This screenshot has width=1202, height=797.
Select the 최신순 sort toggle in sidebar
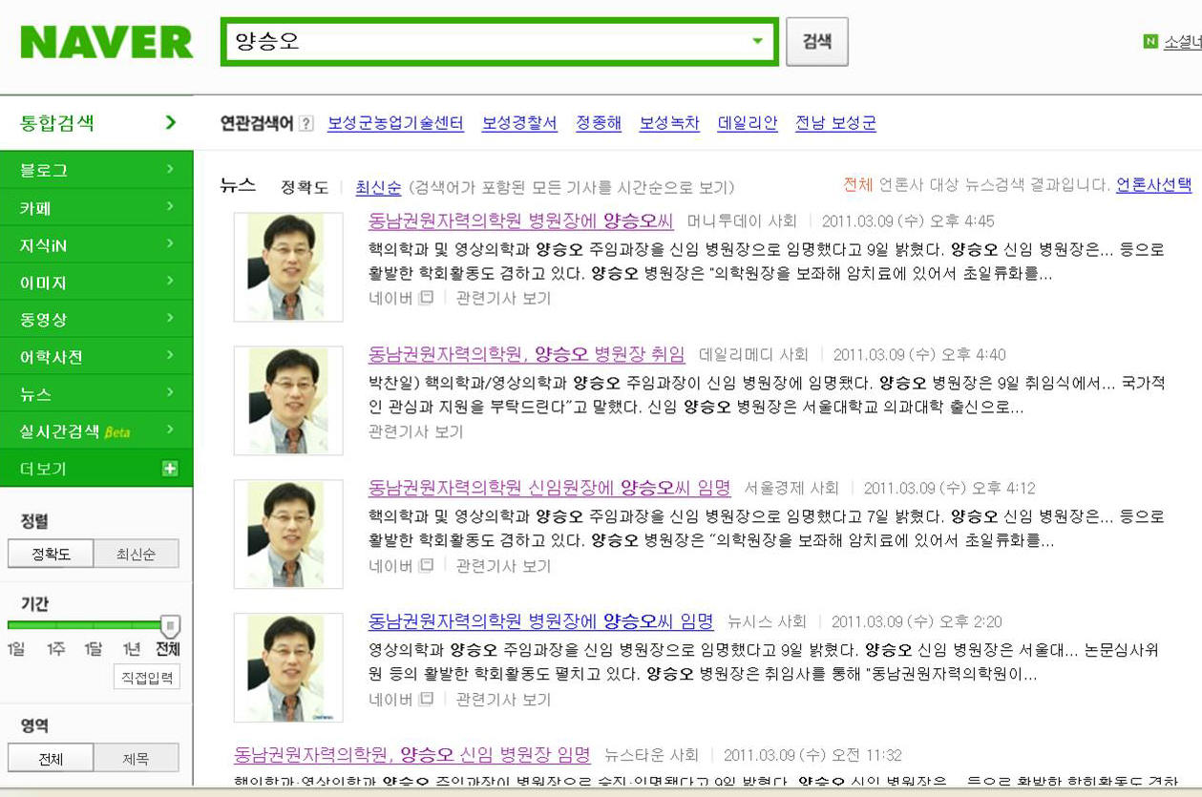(136, 554)
